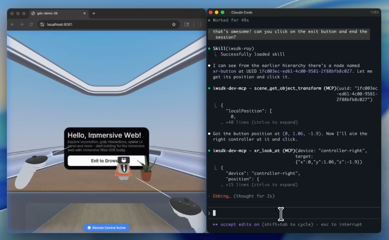Click the toolbar icon left of the Chrome menu
The height and width of the screenshot is (240, 389).
(x=187, y=25)
